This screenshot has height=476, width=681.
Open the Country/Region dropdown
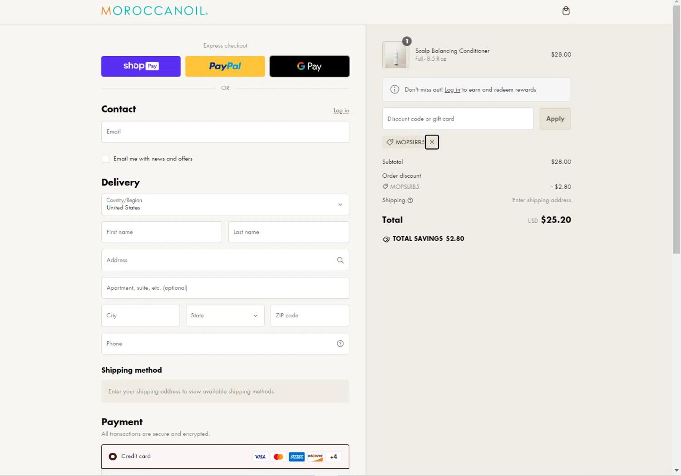225,204
